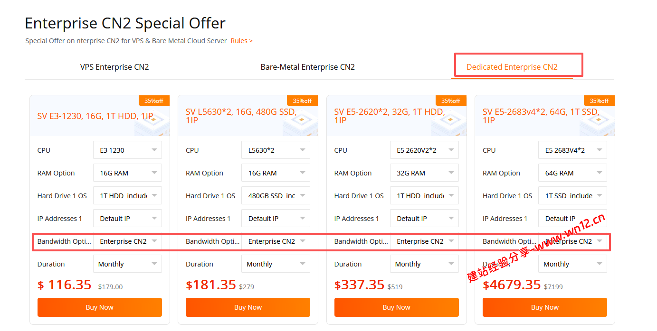Image resolution: width=657 pixels, height=331 pixels.
Task: Open the CPU dropdown showing E3 1230
Action: (127, 150)
